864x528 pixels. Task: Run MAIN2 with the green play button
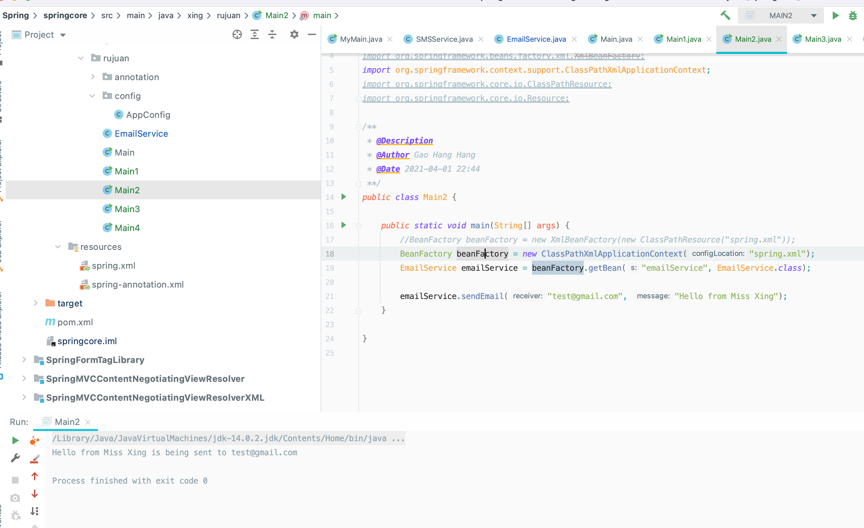tap(836, 15)
